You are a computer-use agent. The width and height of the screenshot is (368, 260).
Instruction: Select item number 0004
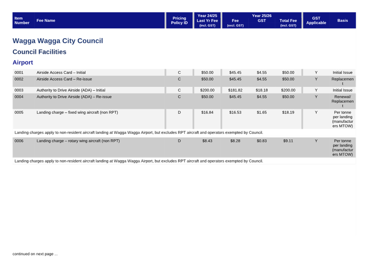click(x=19, y=97)
